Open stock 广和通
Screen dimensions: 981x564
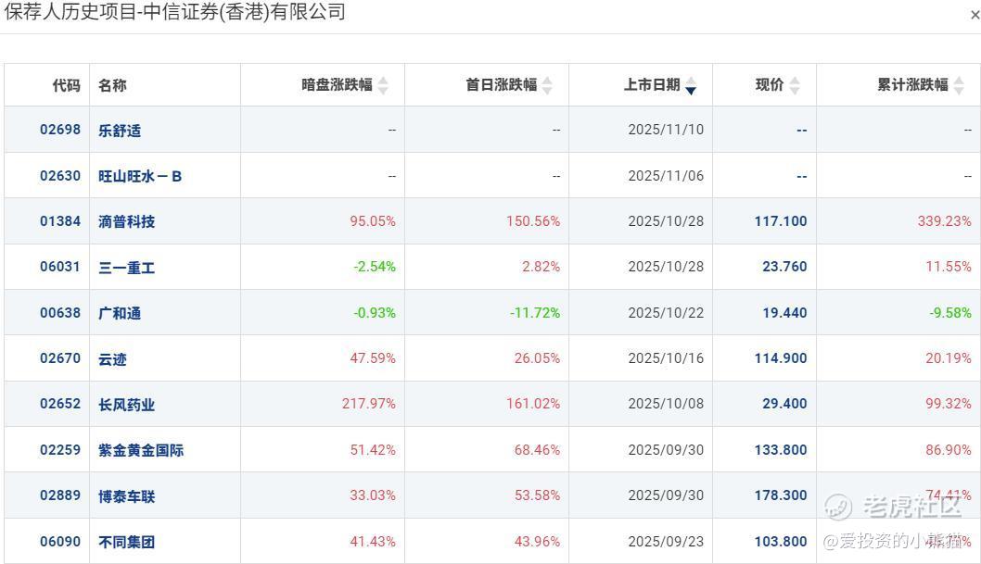pos(120,313)
